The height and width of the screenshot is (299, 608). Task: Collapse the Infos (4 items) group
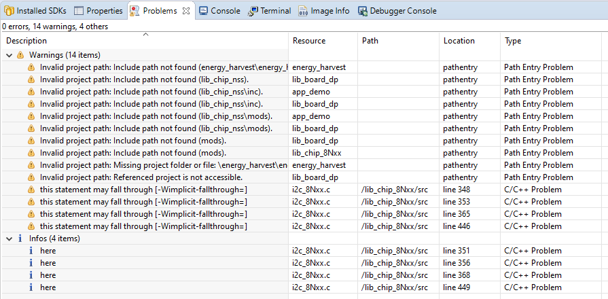tap(10, 239)
